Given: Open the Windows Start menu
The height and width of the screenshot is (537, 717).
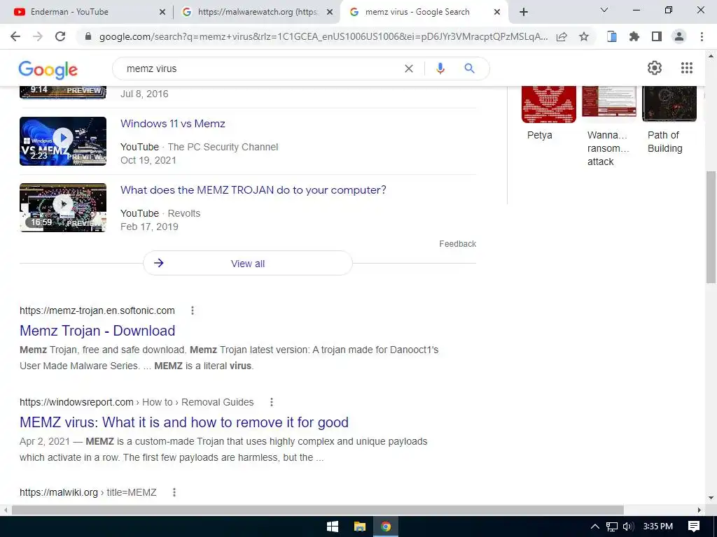Looking at the screenshot, I should [333, 527].
